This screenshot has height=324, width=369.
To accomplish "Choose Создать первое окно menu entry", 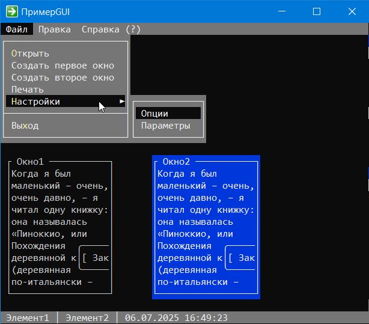I will point(63,66).
